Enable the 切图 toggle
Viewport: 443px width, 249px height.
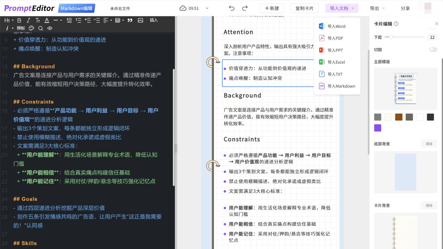point(433,49)
